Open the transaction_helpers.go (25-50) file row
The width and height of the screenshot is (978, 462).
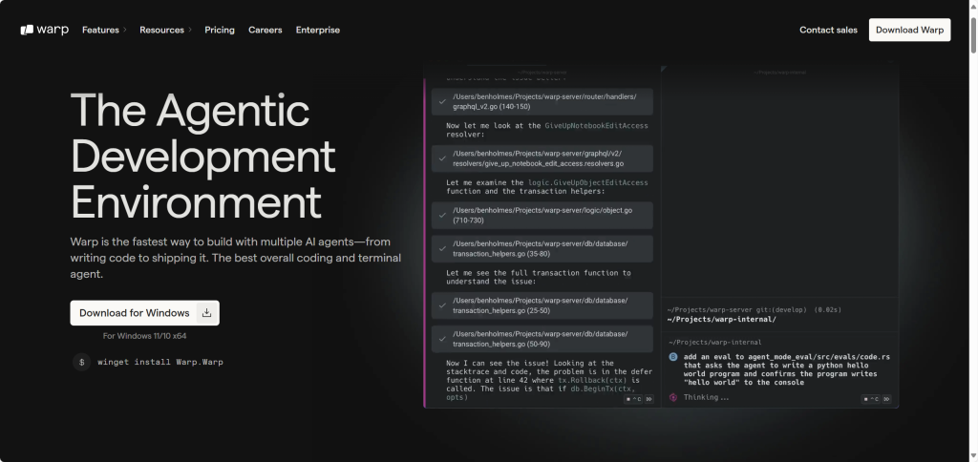[542, 305]
